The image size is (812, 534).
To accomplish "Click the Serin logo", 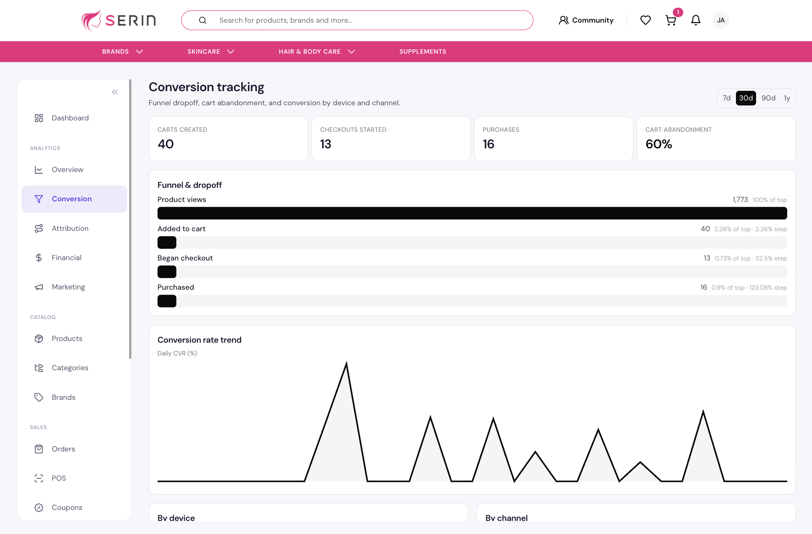I will pyautogui.click(x=119, y=20).
